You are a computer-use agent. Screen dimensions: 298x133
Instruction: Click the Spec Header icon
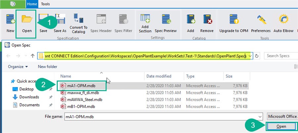pos(101,20)
